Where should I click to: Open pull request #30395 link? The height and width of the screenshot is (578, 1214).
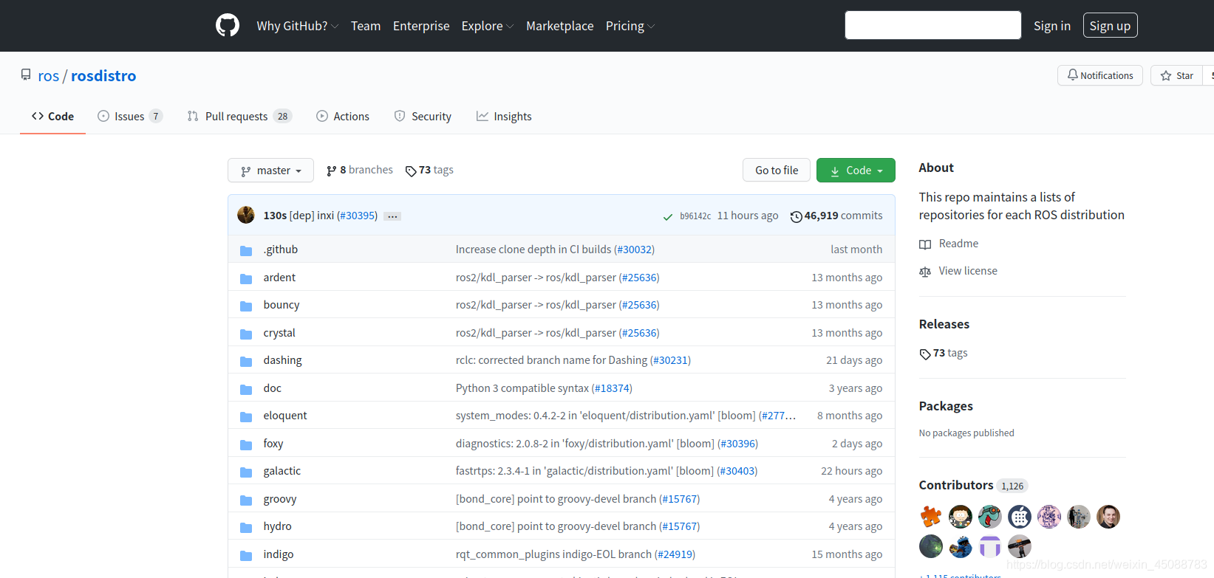(x=357, y=216)
